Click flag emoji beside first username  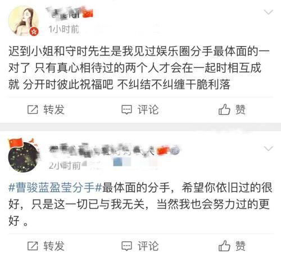pos(88,14)
